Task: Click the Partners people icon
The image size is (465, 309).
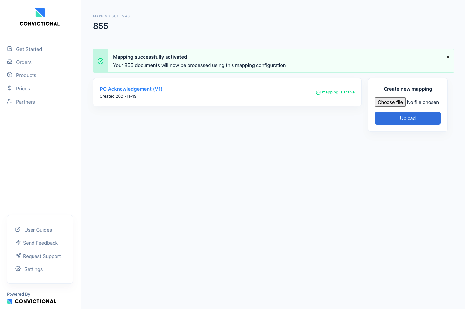Action: tap(10, 101)
